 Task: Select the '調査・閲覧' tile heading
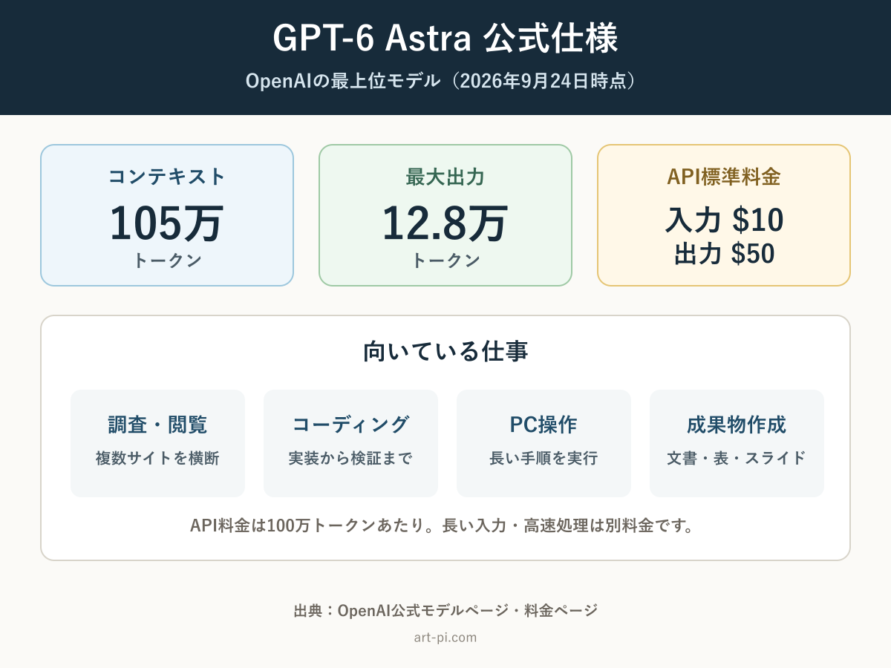[x=157, y=425]
